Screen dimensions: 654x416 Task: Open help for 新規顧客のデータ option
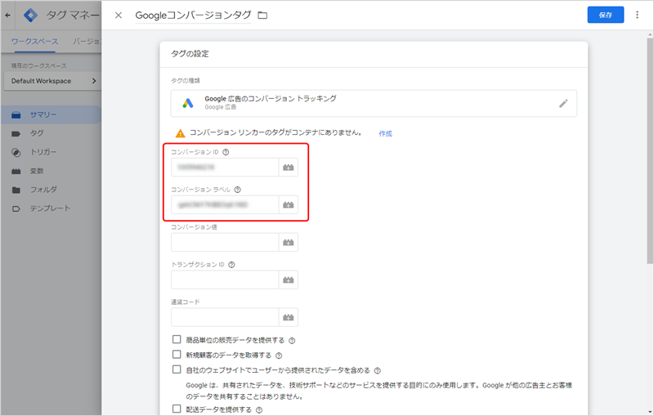click(279, 356)
